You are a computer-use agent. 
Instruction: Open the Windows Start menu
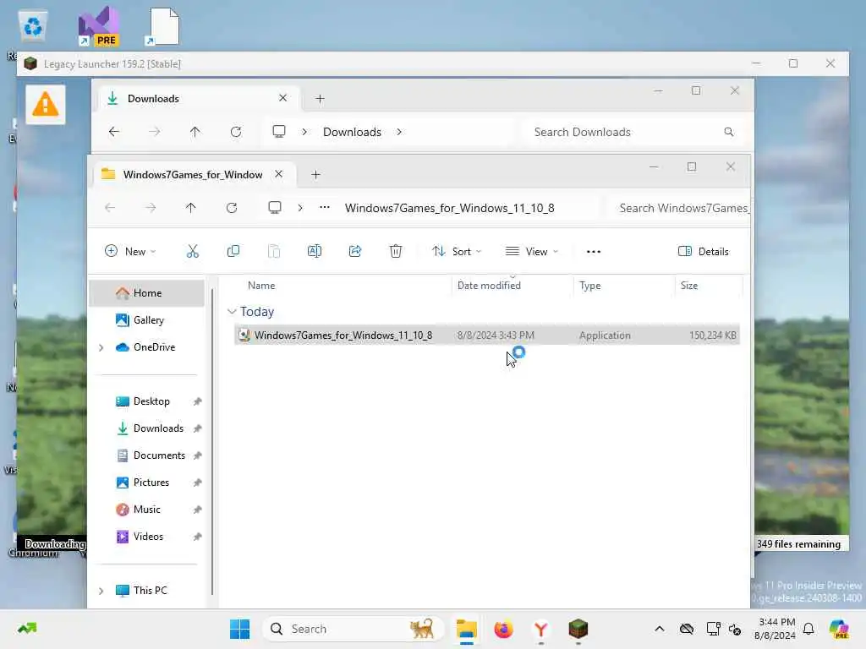239,629
